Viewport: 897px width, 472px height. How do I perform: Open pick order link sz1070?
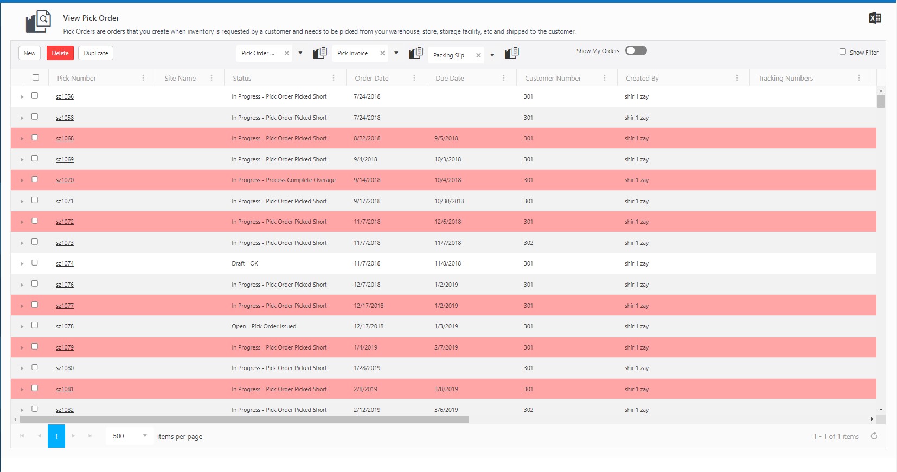point(65,180)
